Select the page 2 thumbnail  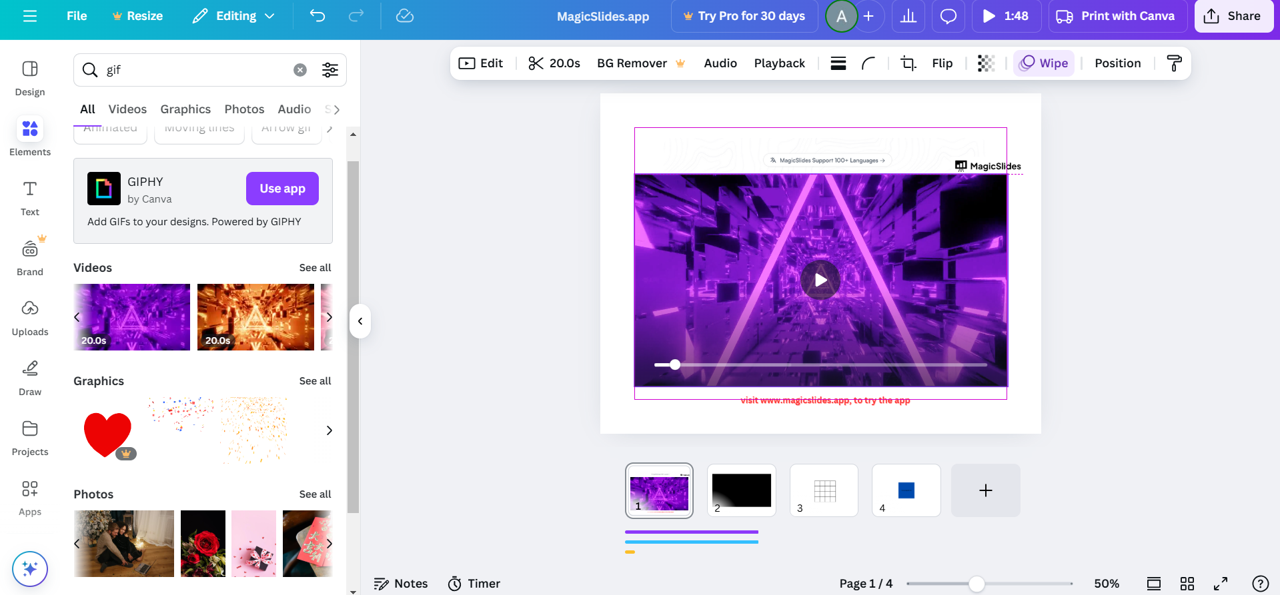point(741,490)
